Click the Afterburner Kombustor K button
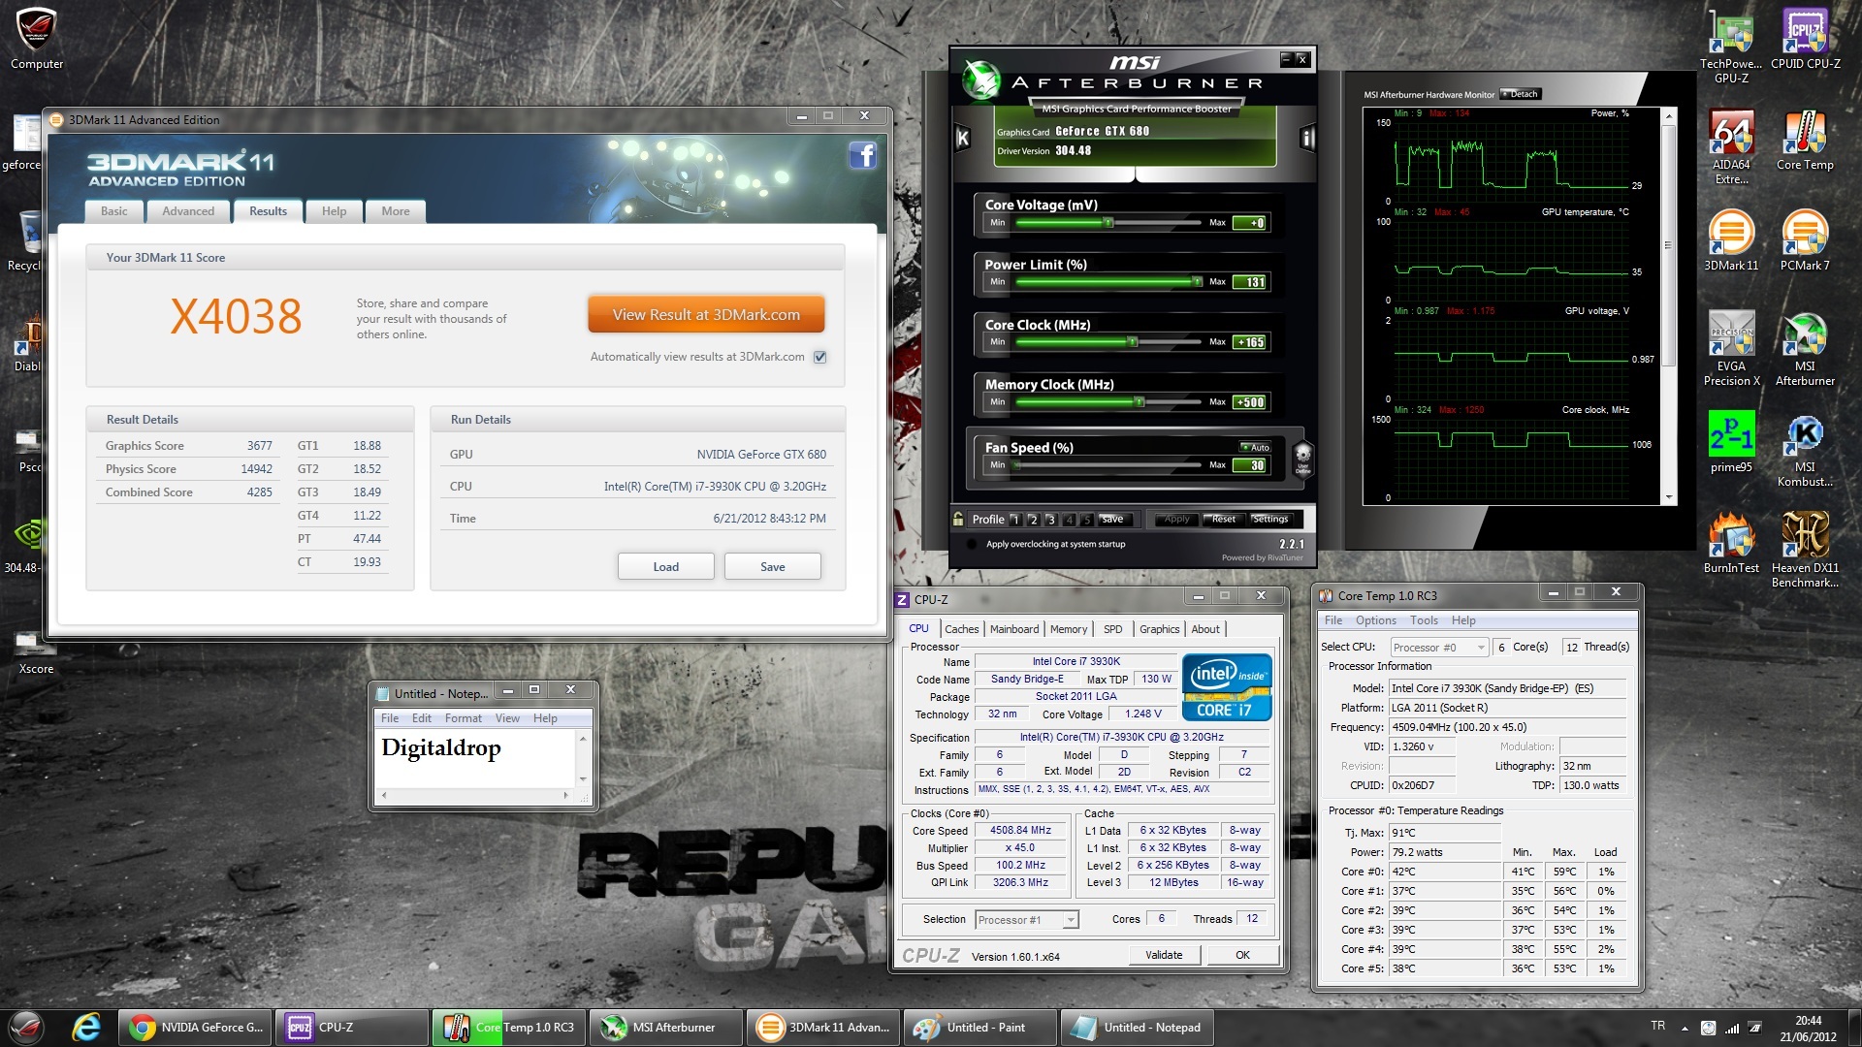Image resolution: width=1862 pixels, height=1047 pixels. click(x=963, y=138)
